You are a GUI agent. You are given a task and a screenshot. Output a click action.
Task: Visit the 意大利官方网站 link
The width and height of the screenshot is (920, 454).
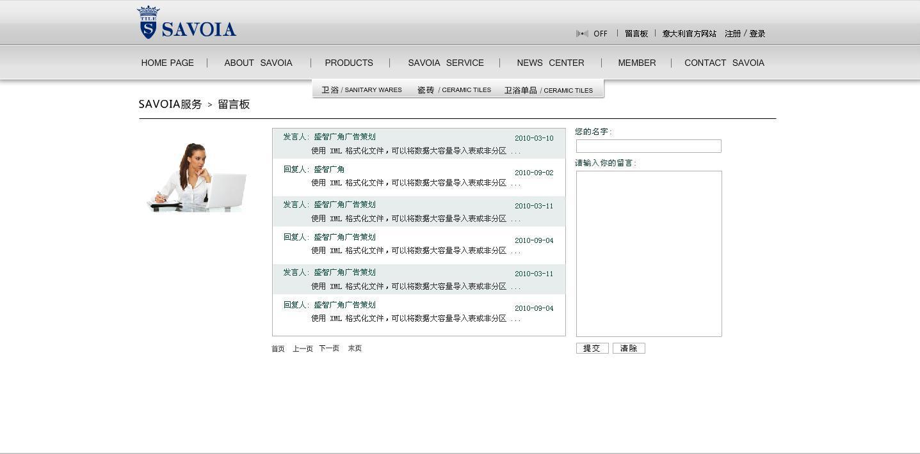[689, 34]
